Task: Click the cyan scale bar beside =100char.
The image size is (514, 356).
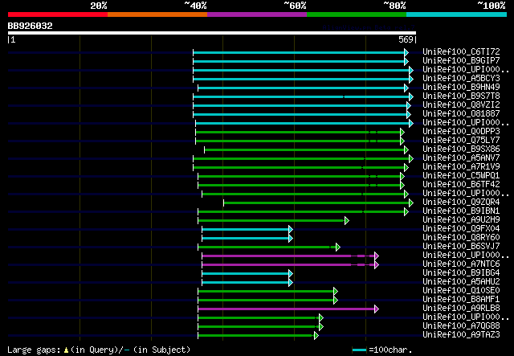Action: (359, 350)
